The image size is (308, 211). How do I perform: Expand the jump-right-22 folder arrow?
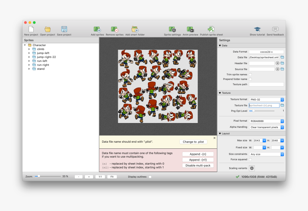[29, 57]
